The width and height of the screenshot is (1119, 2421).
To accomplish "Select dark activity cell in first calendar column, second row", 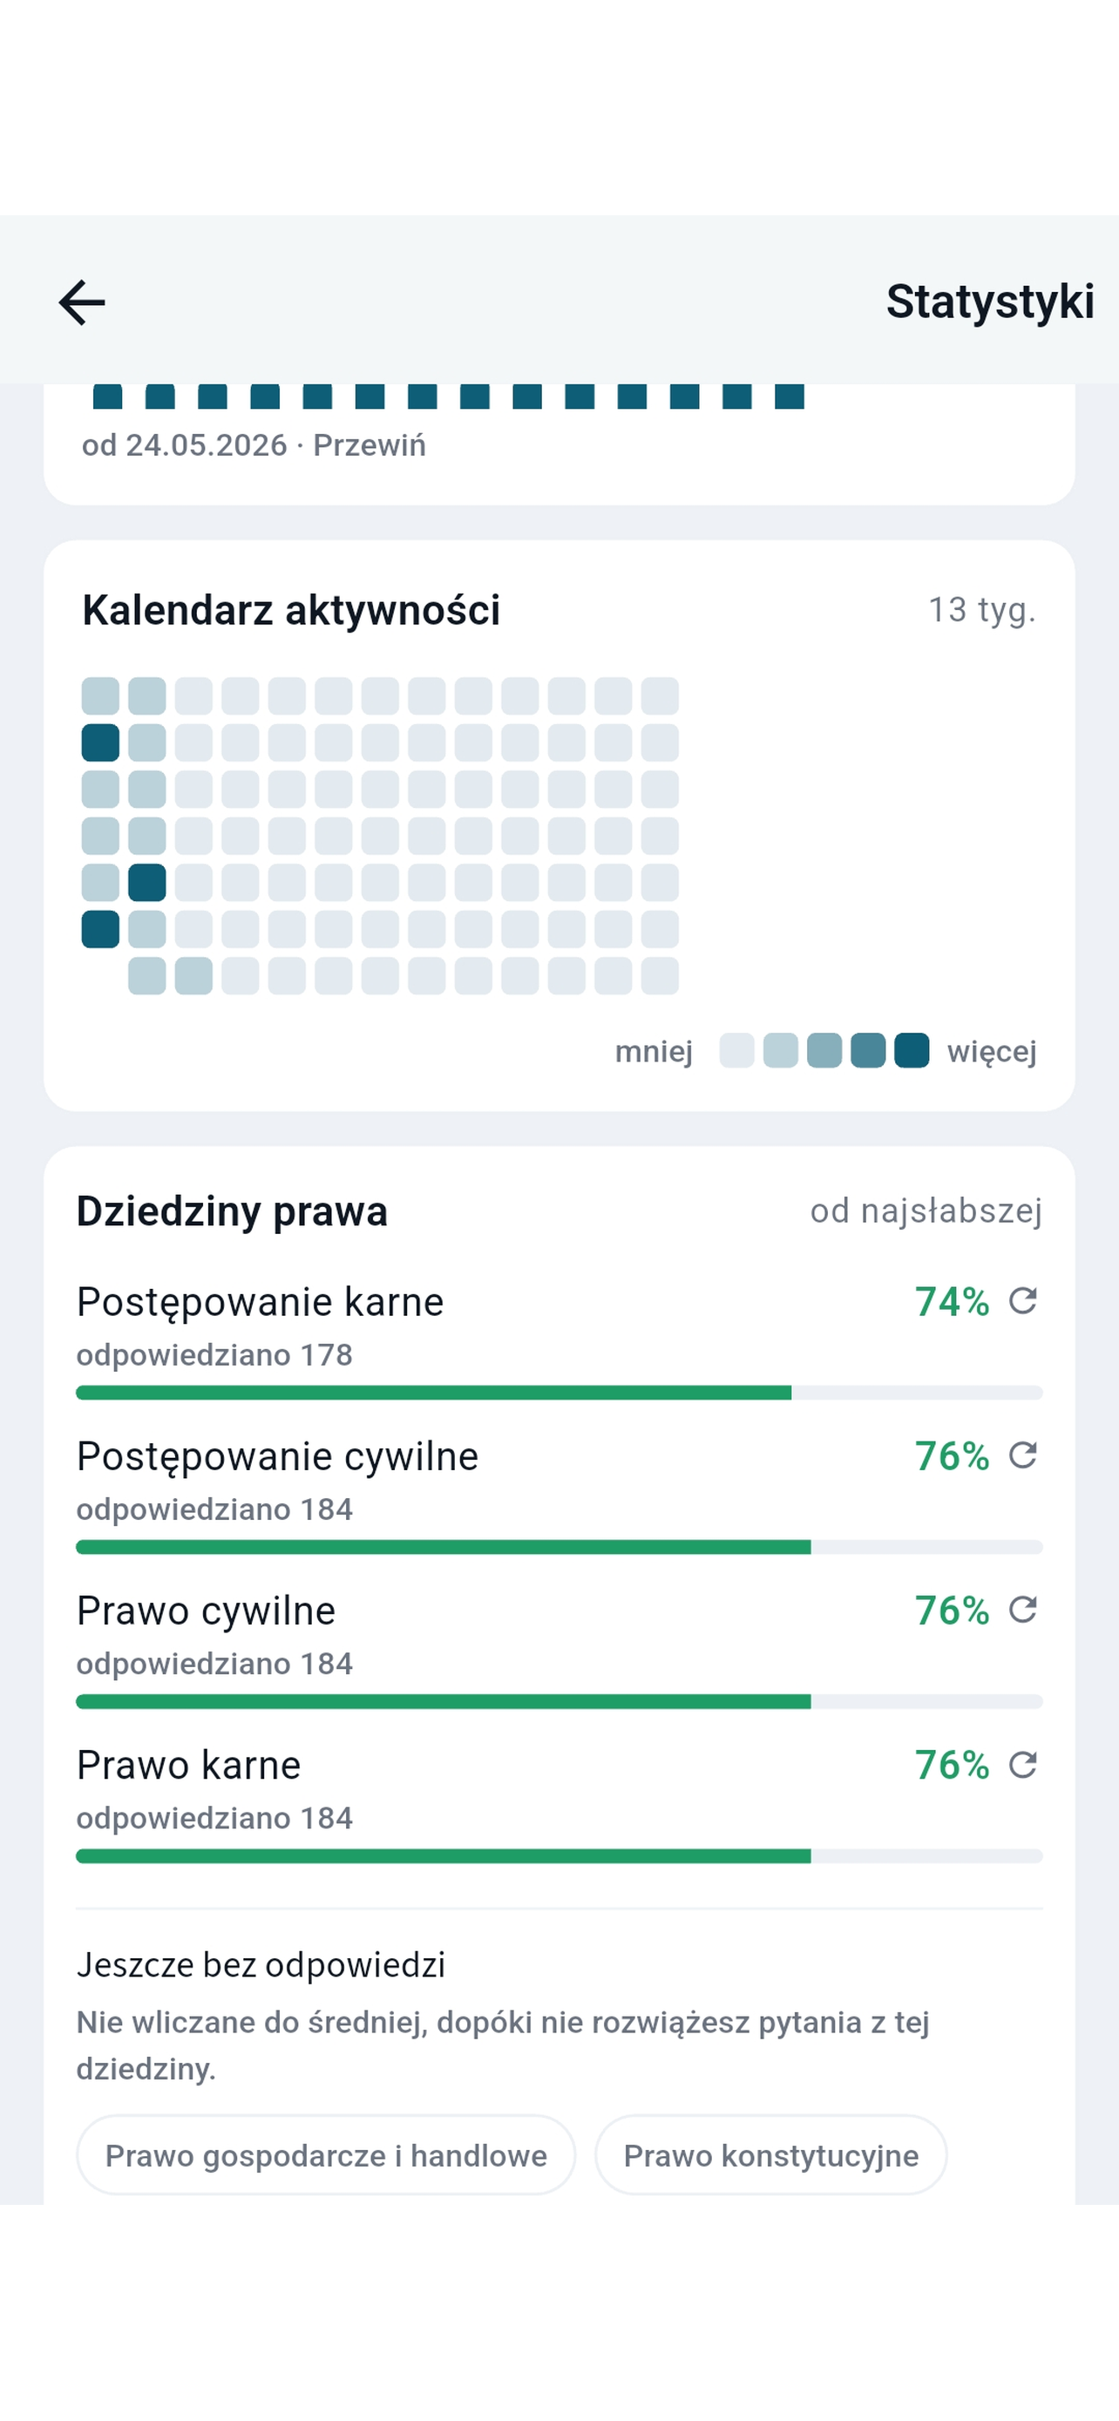I will 100,743.
